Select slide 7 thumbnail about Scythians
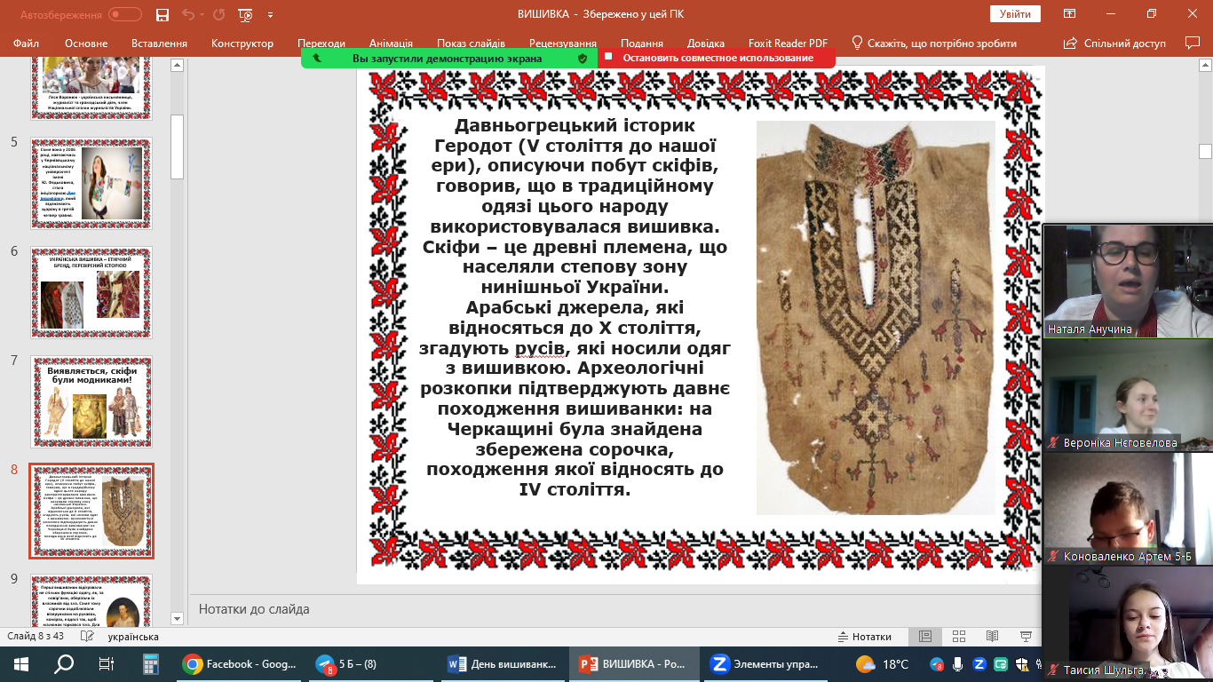 [x=91, y=401]
